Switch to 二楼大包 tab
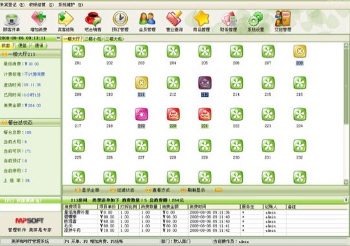 pos(114,39)
